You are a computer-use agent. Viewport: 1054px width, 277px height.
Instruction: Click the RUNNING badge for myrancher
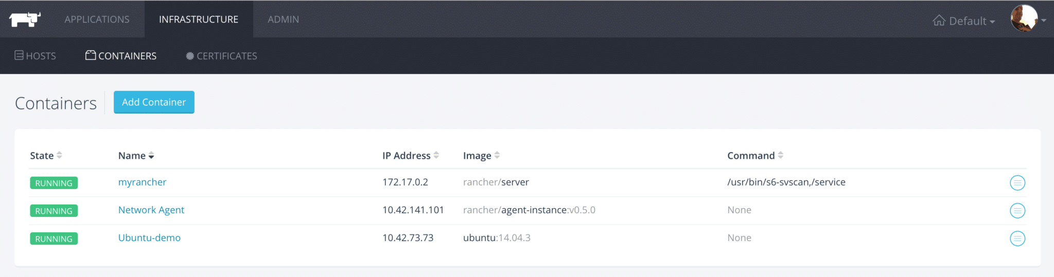tap(54, 183)
